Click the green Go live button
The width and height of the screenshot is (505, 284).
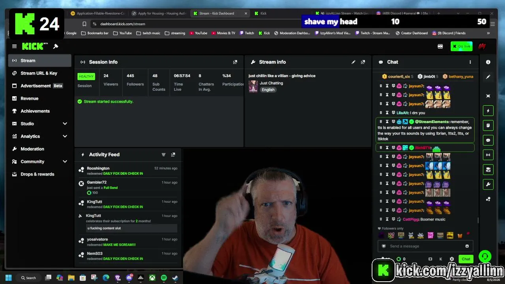(461, 47)
